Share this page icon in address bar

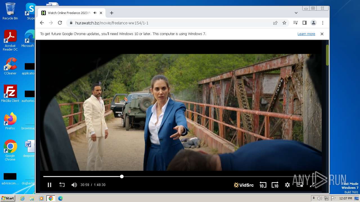click(275, 23)
